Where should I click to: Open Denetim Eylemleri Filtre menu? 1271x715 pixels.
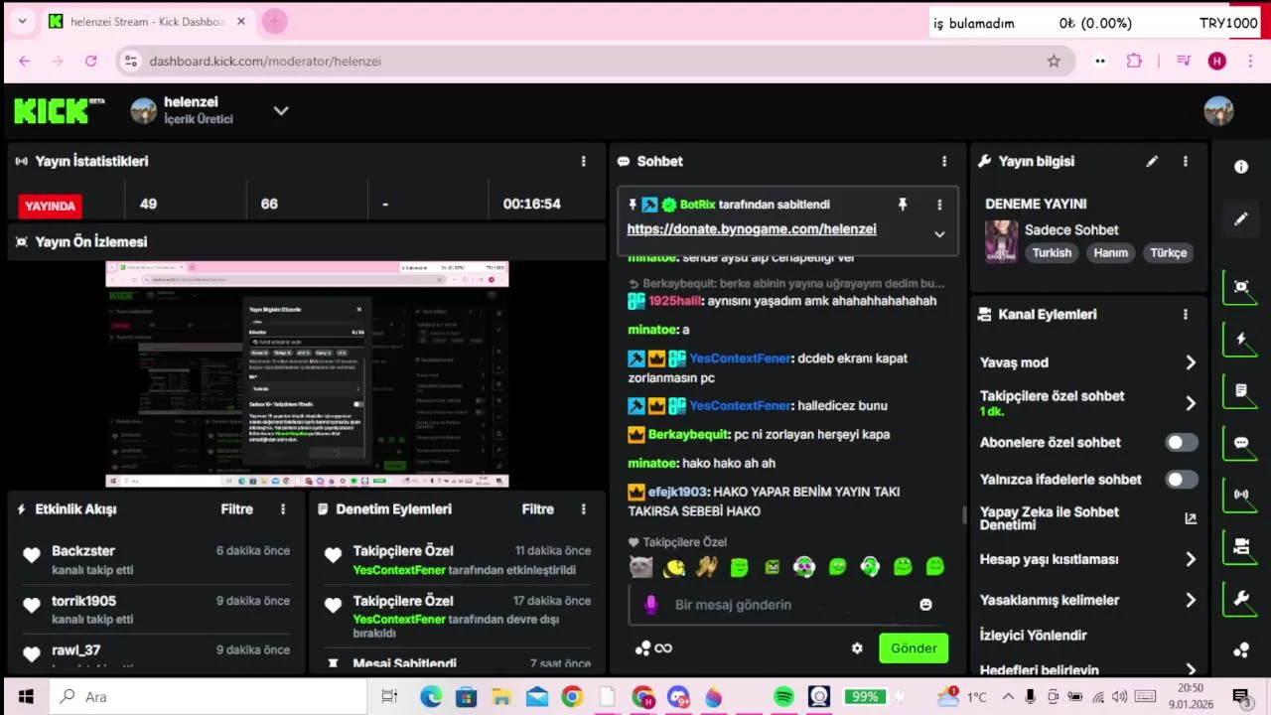(538, 508)
